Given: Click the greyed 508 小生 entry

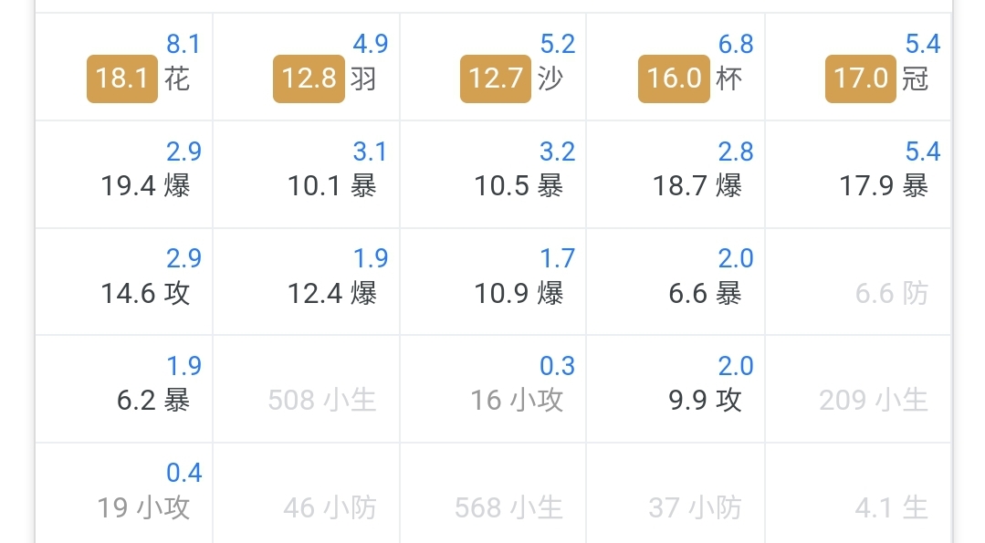Looking at the screenshot, I should click(321, 400).
